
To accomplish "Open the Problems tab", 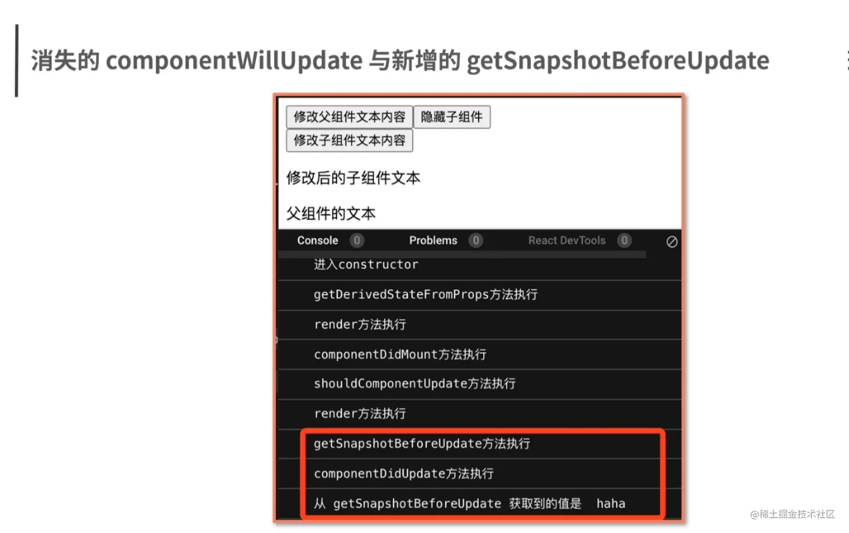I will click(x=433, y=241).
